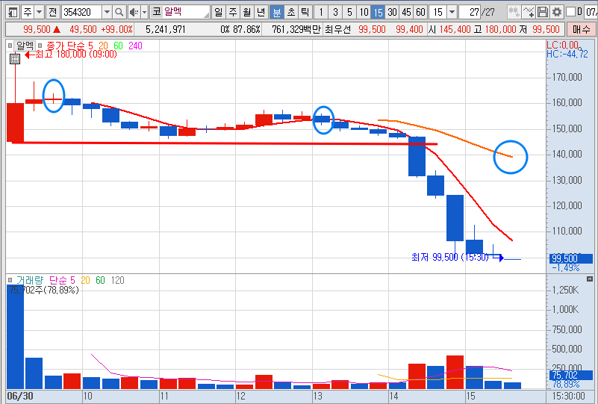Screen dimensions: 598x404
Task: Tick the checkbox next to D
Action: click(571, 12)
